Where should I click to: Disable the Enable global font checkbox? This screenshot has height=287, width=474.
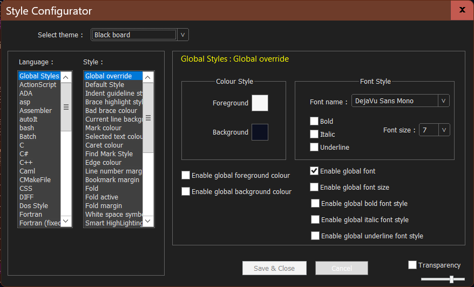pos(314,171)
